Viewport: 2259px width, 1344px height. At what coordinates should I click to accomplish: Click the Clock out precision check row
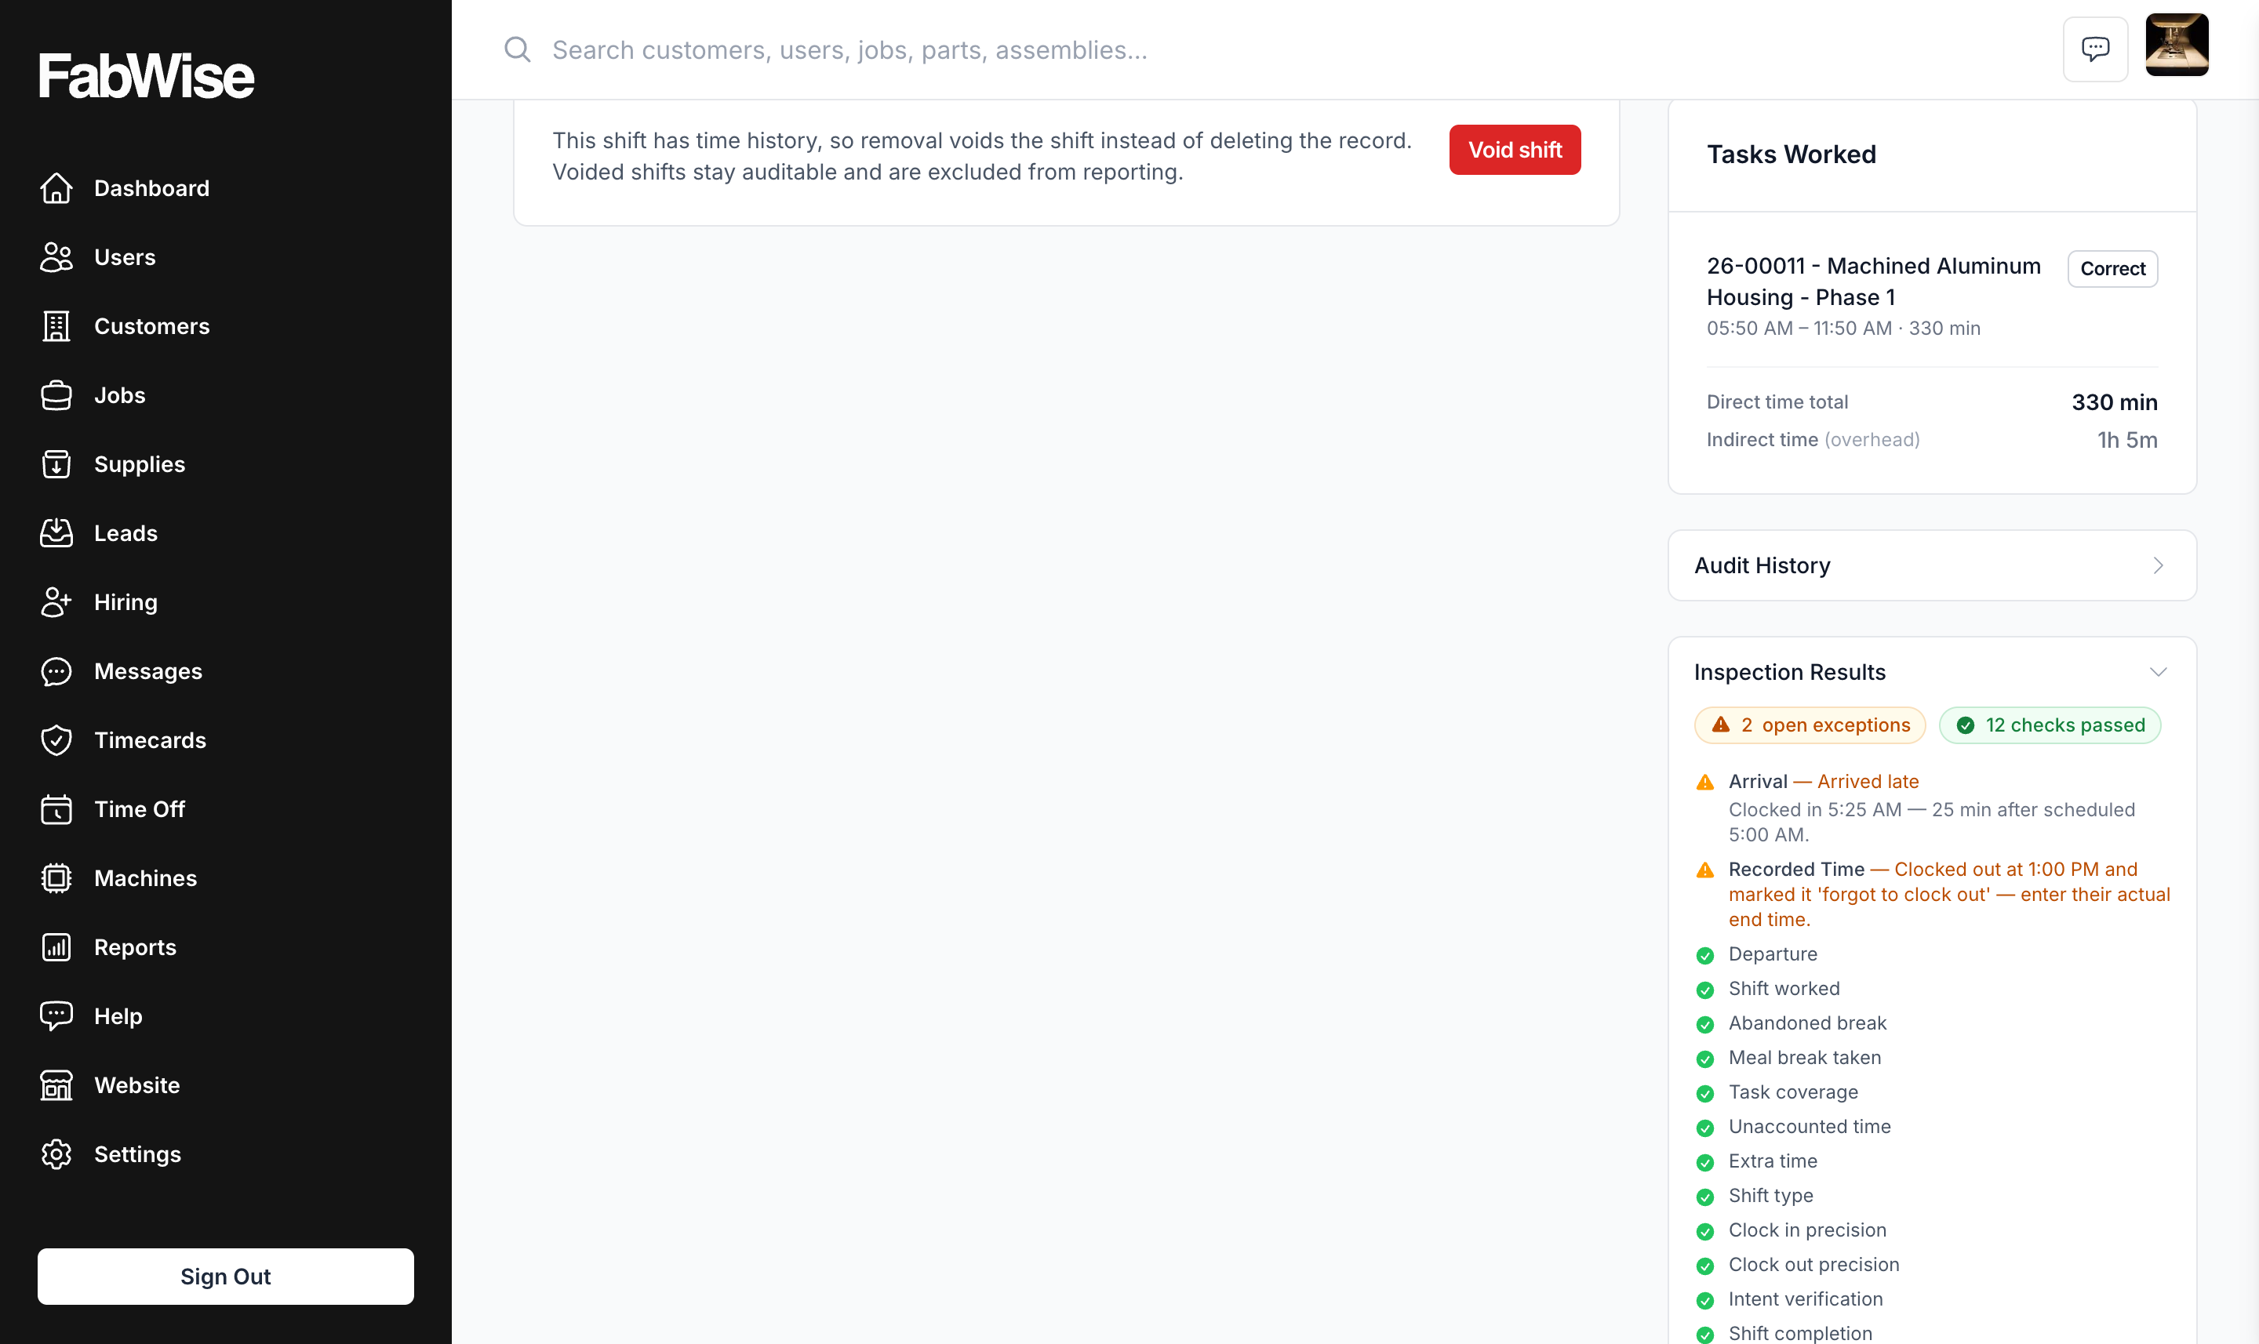tap(1931, 1264)
